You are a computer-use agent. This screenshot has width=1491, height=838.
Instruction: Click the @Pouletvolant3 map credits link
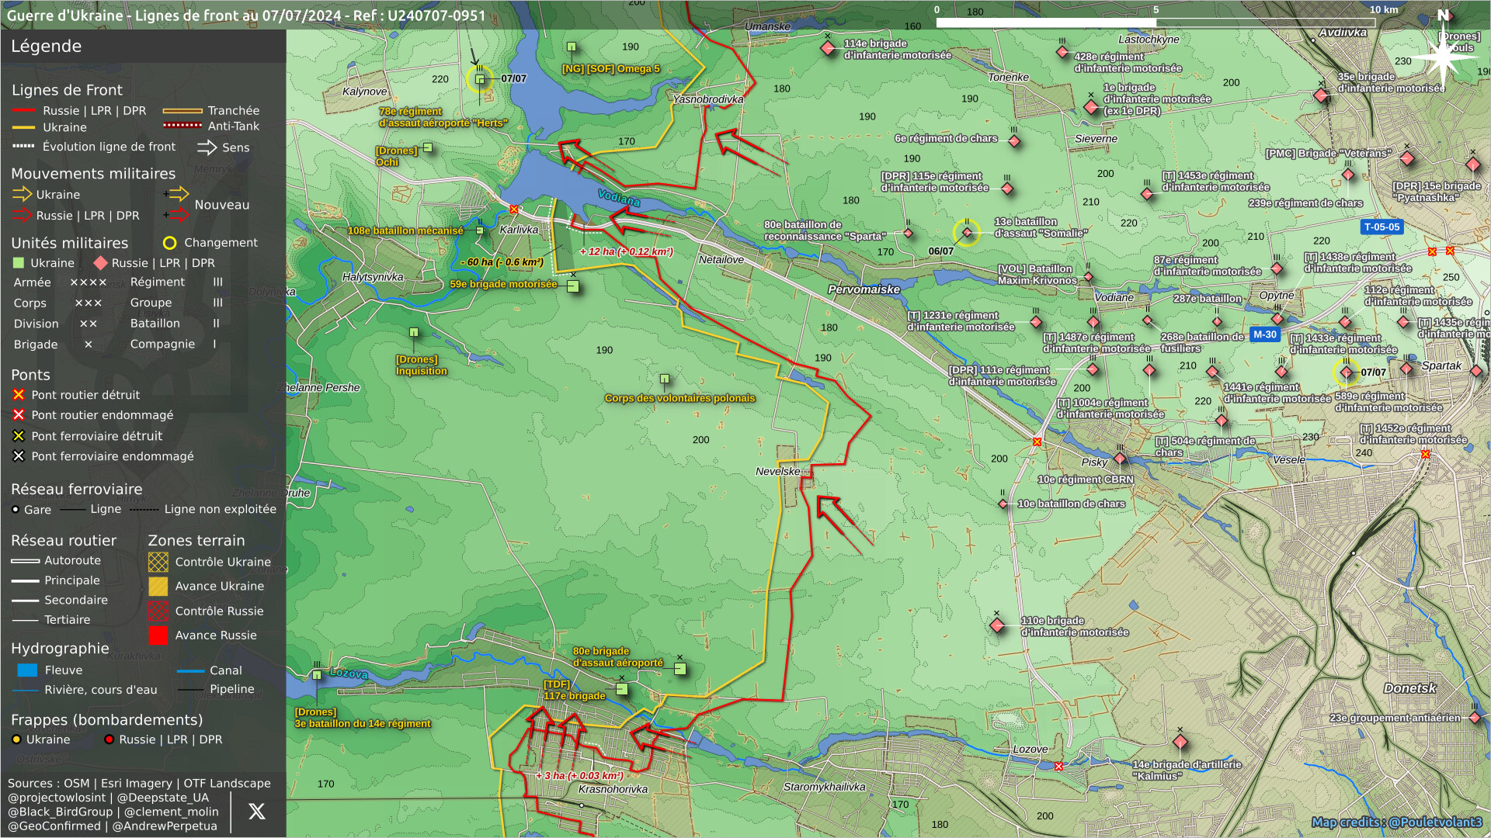coord(1435,822)
